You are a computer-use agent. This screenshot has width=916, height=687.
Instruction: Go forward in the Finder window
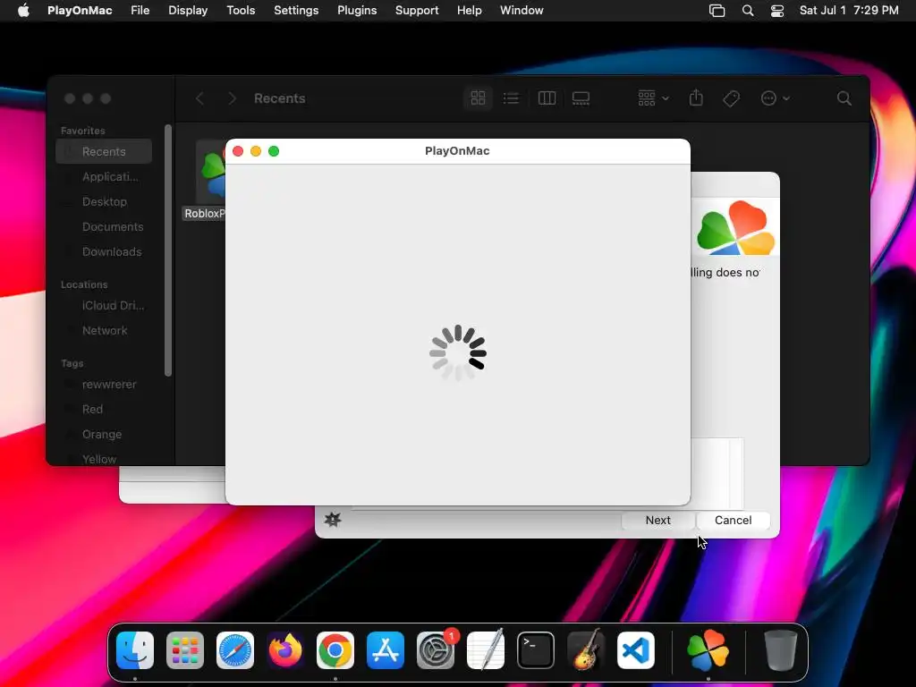[x=232, y=98]
